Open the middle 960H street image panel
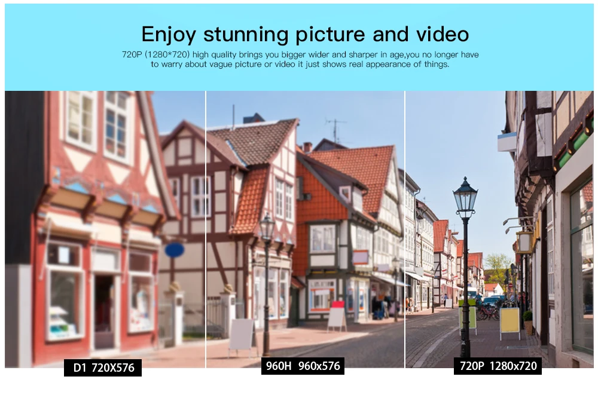598x407 pixels. (305, 229)
